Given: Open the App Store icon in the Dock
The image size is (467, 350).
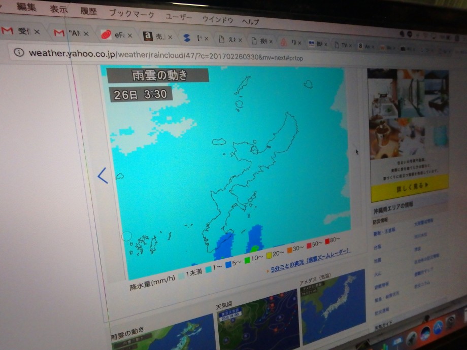Looking at the screenshot, I should (x=439, y=328).
